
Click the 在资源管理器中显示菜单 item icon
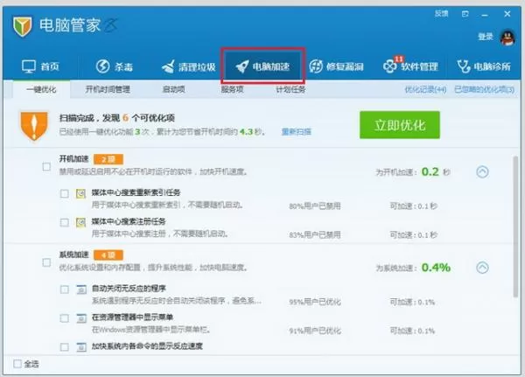click(x=81, y=318)
